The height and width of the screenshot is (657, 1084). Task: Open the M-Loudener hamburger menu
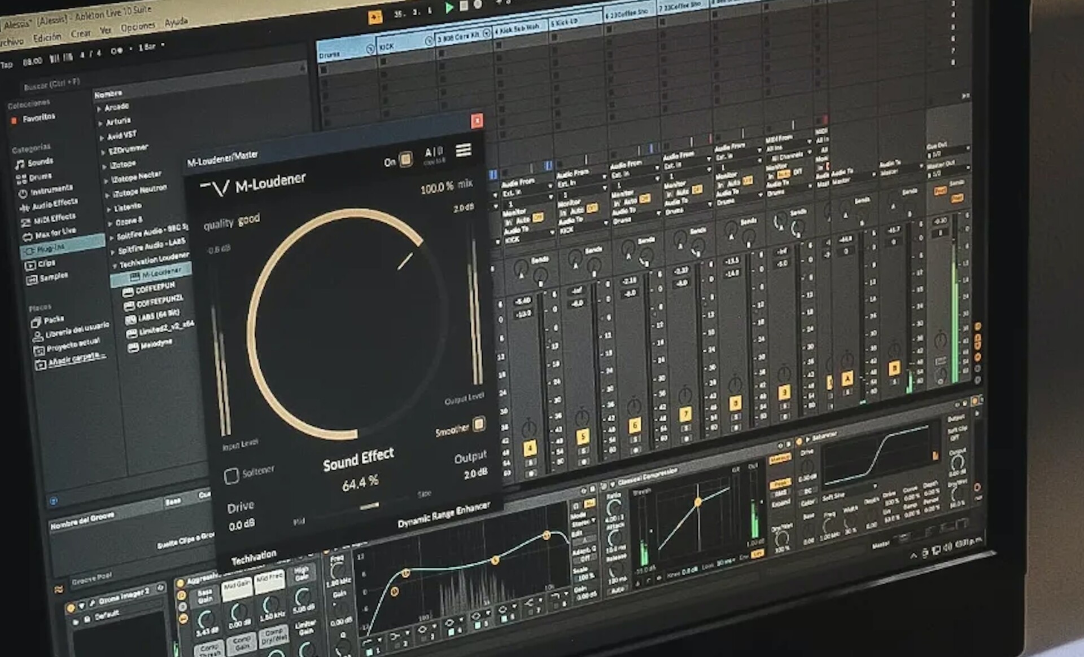coord(464,150)
